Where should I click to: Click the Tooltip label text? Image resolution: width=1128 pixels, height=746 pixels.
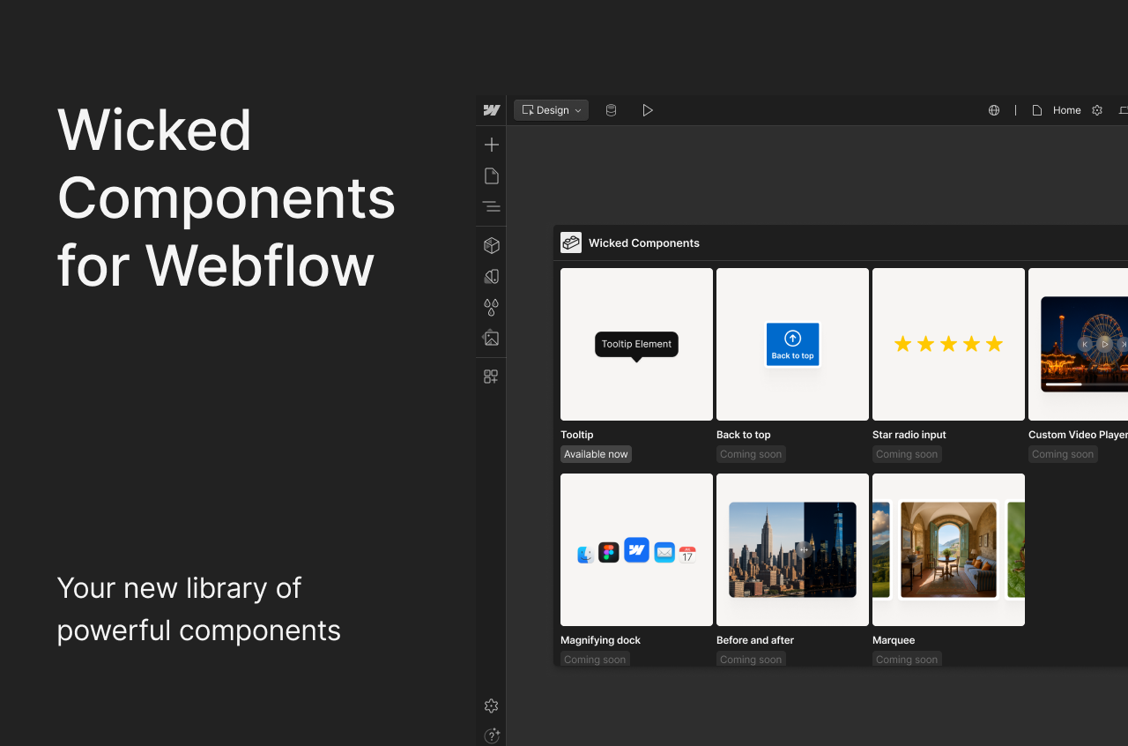point(577,435)
